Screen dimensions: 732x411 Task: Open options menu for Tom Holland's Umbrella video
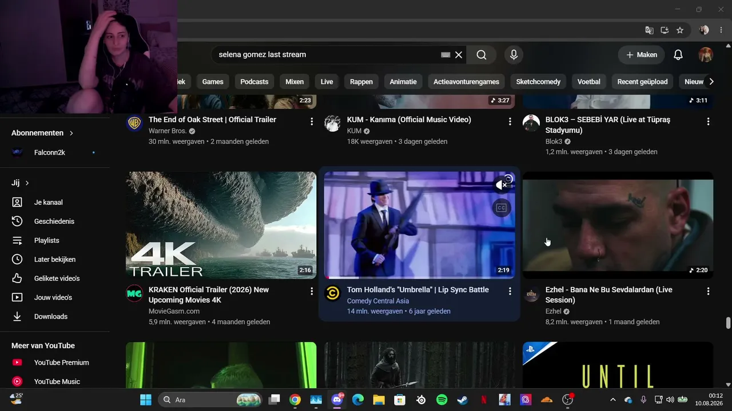click(x=510, y=291)
